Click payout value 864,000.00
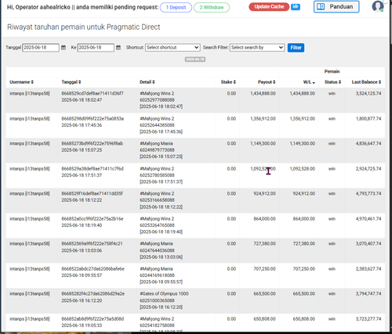The width and height of the screenshot is (392, 334). 264,219
